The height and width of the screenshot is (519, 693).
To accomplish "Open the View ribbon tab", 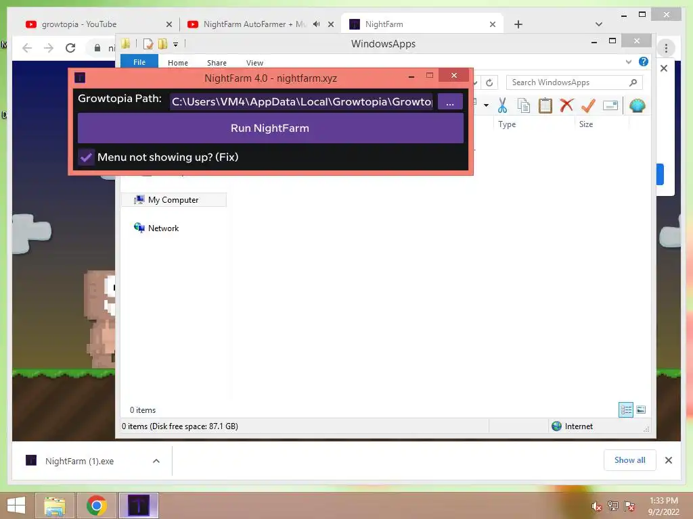I will 254,63.
